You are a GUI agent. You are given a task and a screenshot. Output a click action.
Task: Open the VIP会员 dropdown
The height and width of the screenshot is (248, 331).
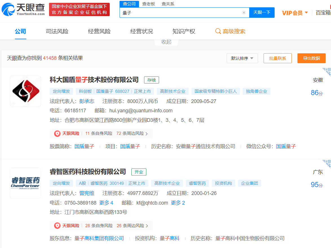click(x=295, y=13)
